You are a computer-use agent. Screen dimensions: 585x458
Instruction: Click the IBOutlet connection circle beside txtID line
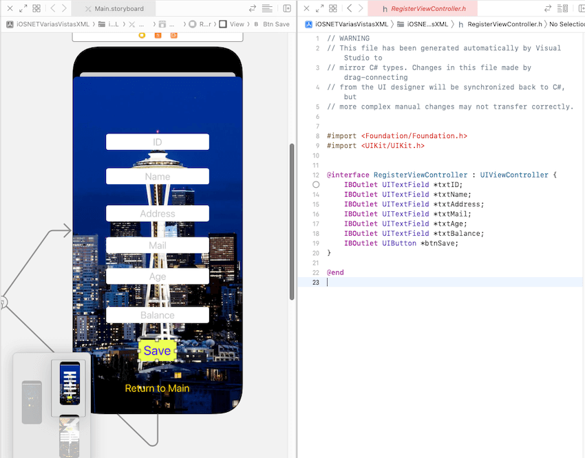tap(316, 184)
